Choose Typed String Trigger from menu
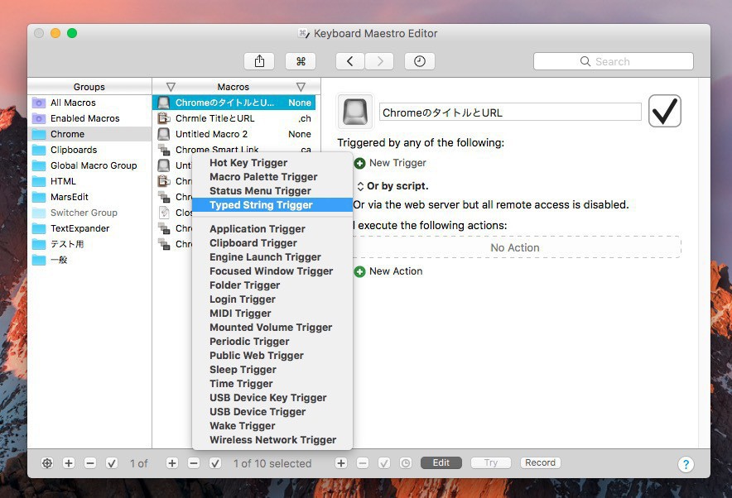The image size is (732, 498). pos(261,205)
